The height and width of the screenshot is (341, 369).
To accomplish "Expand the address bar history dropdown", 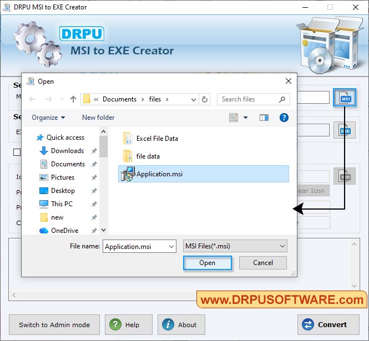I will coord(193,99).
